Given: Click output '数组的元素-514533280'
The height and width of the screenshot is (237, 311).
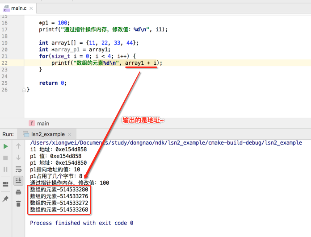Looking at the screenshot, I should [x=59, y=190].
